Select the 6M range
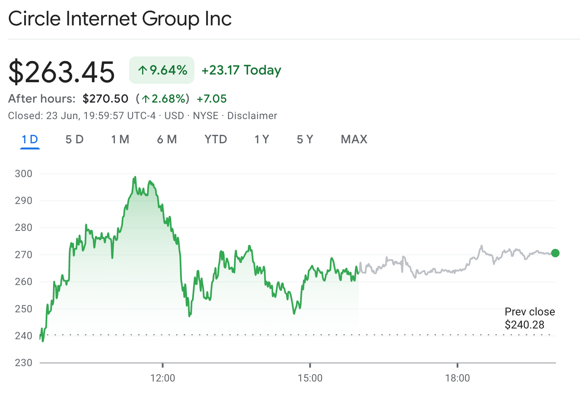 (167, 139)
